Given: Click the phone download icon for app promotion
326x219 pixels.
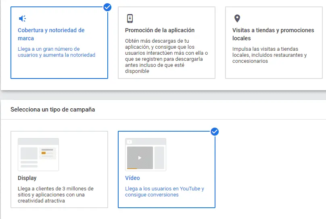Looking at the screenshot, I should 130,19.
